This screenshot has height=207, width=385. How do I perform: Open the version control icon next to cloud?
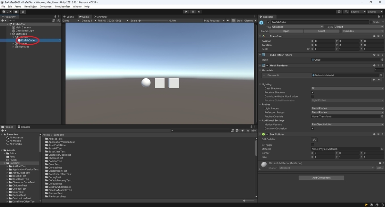(x=23, y=12)
